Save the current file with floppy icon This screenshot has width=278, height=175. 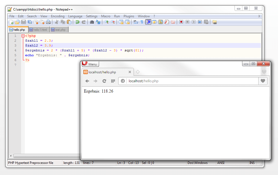(x=23, y=22)
